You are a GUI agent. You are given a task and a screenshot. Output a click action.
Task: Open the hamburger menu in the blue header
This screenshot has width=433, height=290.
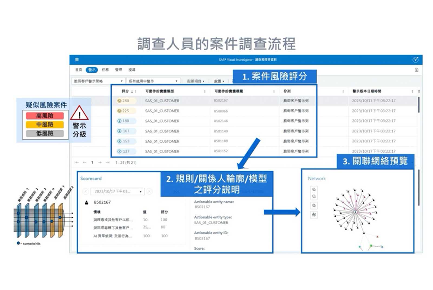click(77, 60)
